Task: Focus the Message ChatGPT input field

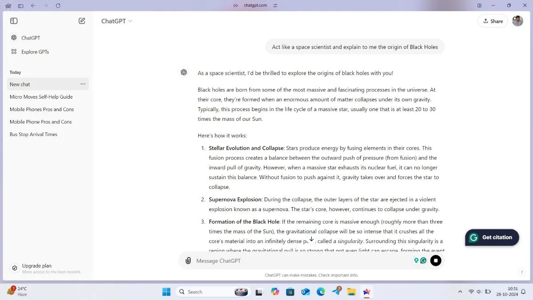Action: [x=302, y=261]
